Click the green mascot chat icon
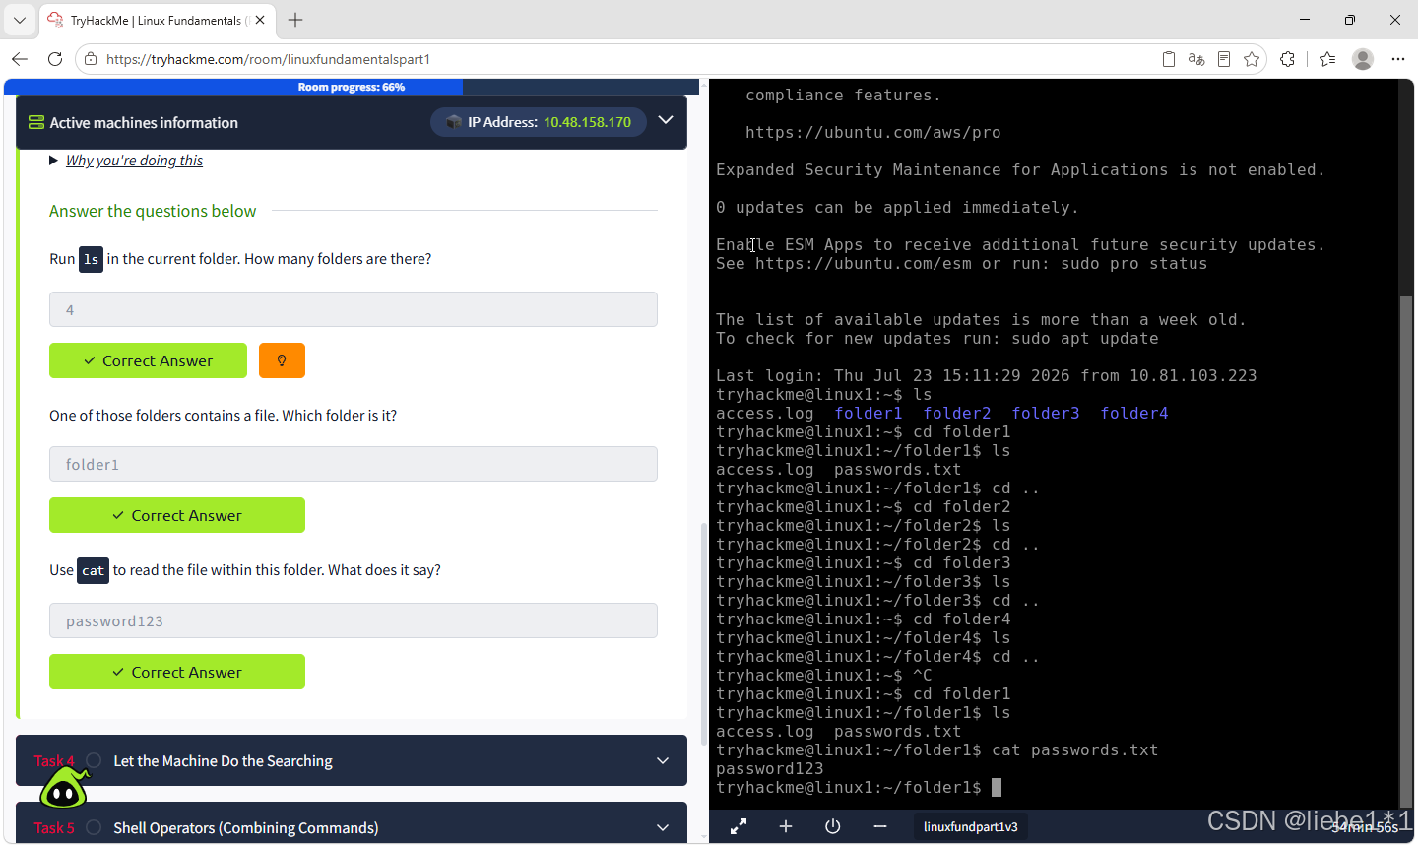Screen dimensions: 1418x847 pos(64,787)
